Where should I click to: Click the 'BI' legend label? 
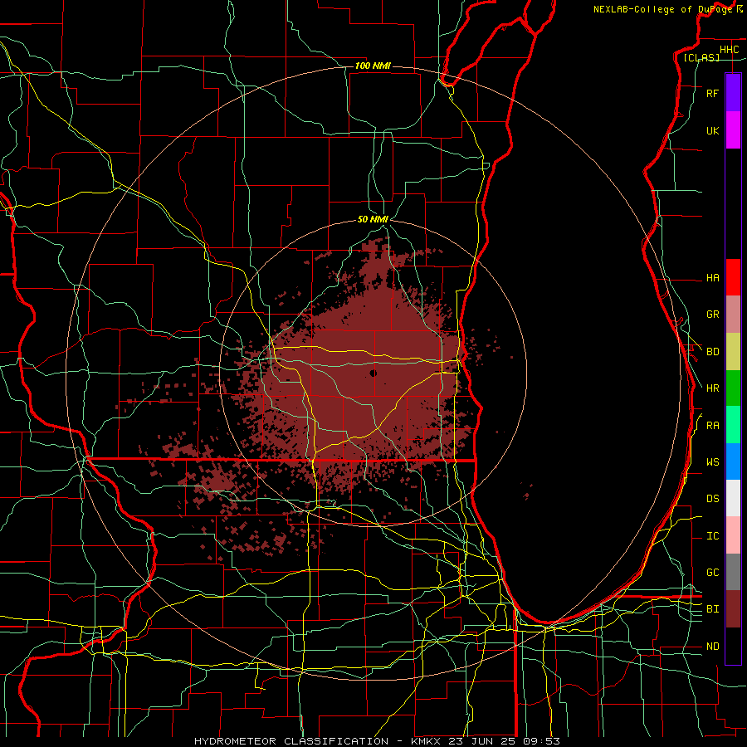(x=713, y=609)
